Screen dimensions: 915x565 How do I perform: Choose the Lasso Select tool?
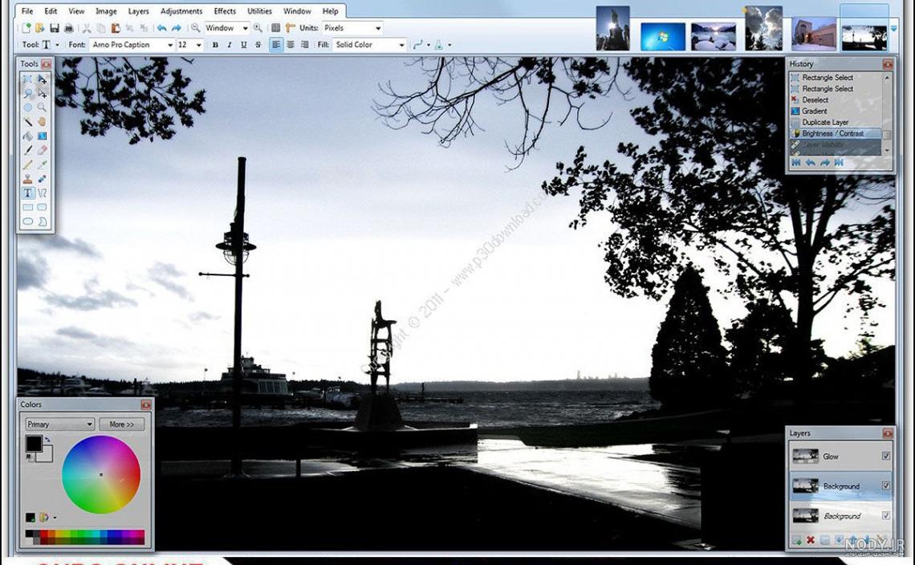[x=27, y=93]
